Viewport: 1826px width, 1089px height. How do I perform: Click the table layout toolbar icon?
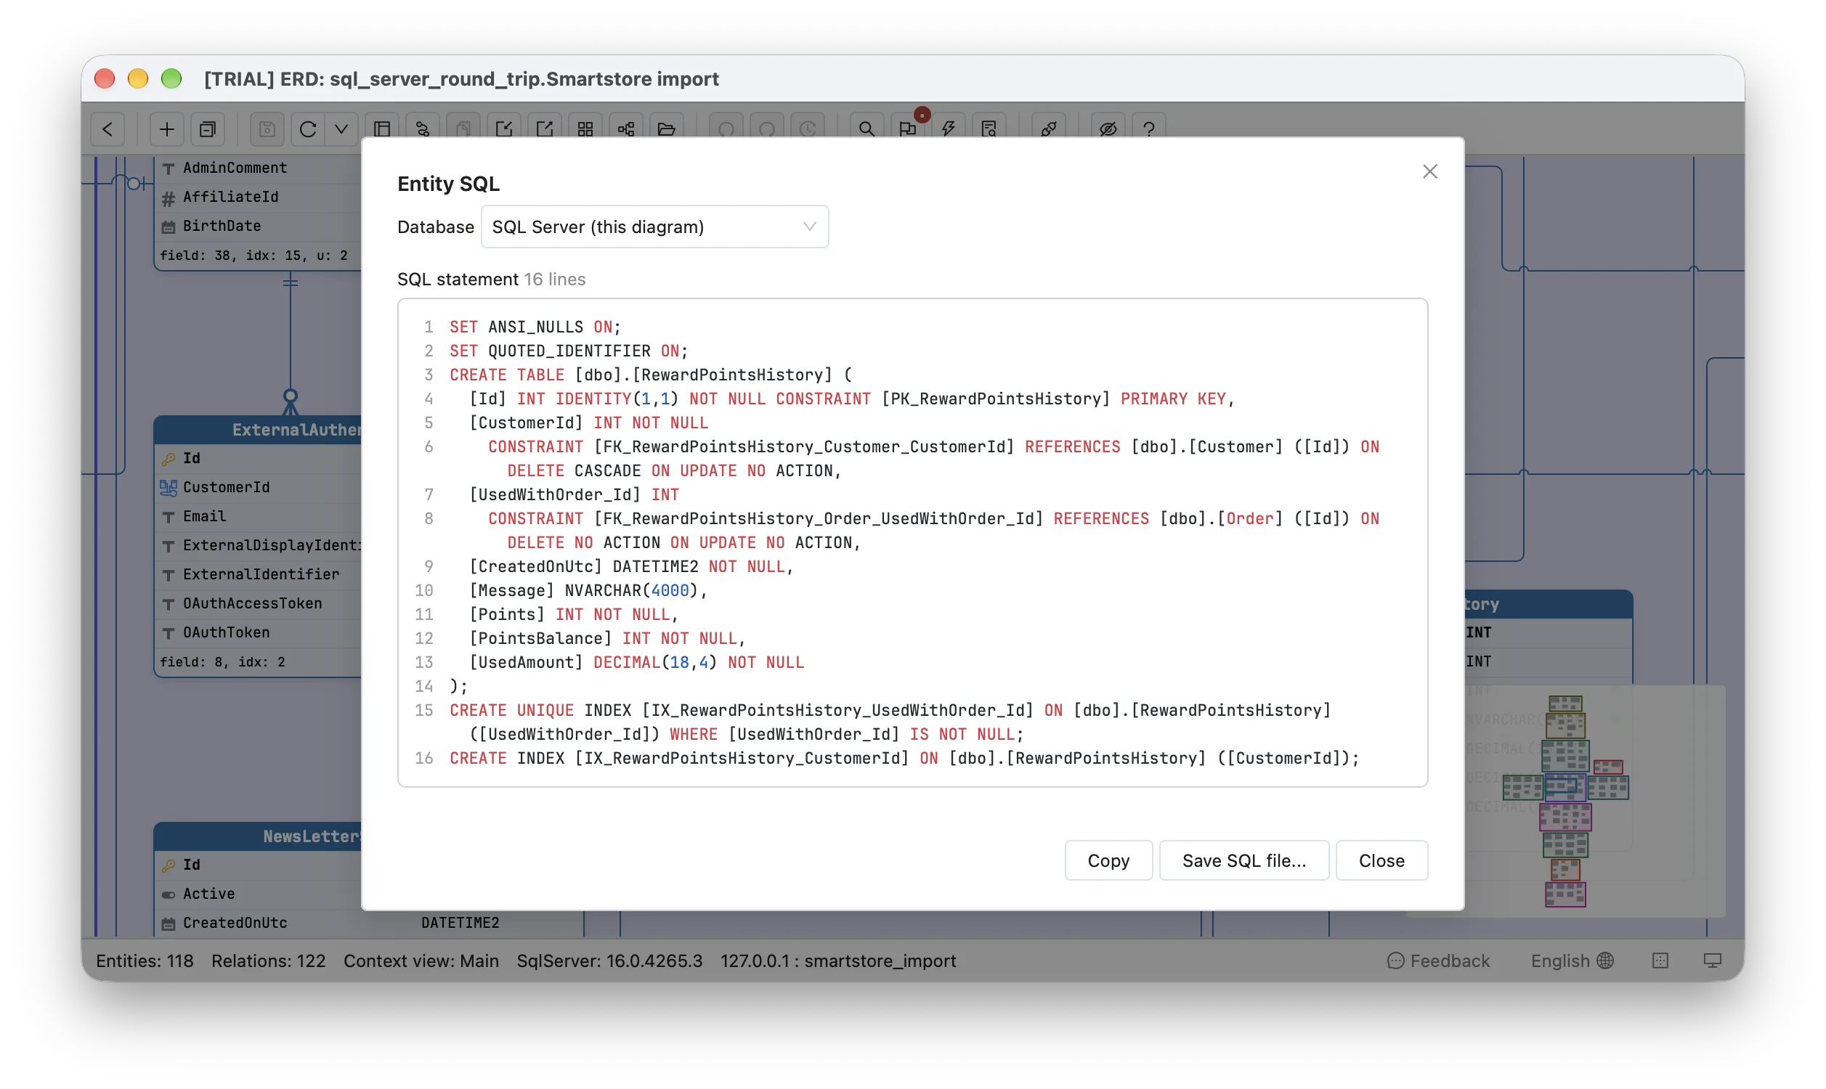382,129
